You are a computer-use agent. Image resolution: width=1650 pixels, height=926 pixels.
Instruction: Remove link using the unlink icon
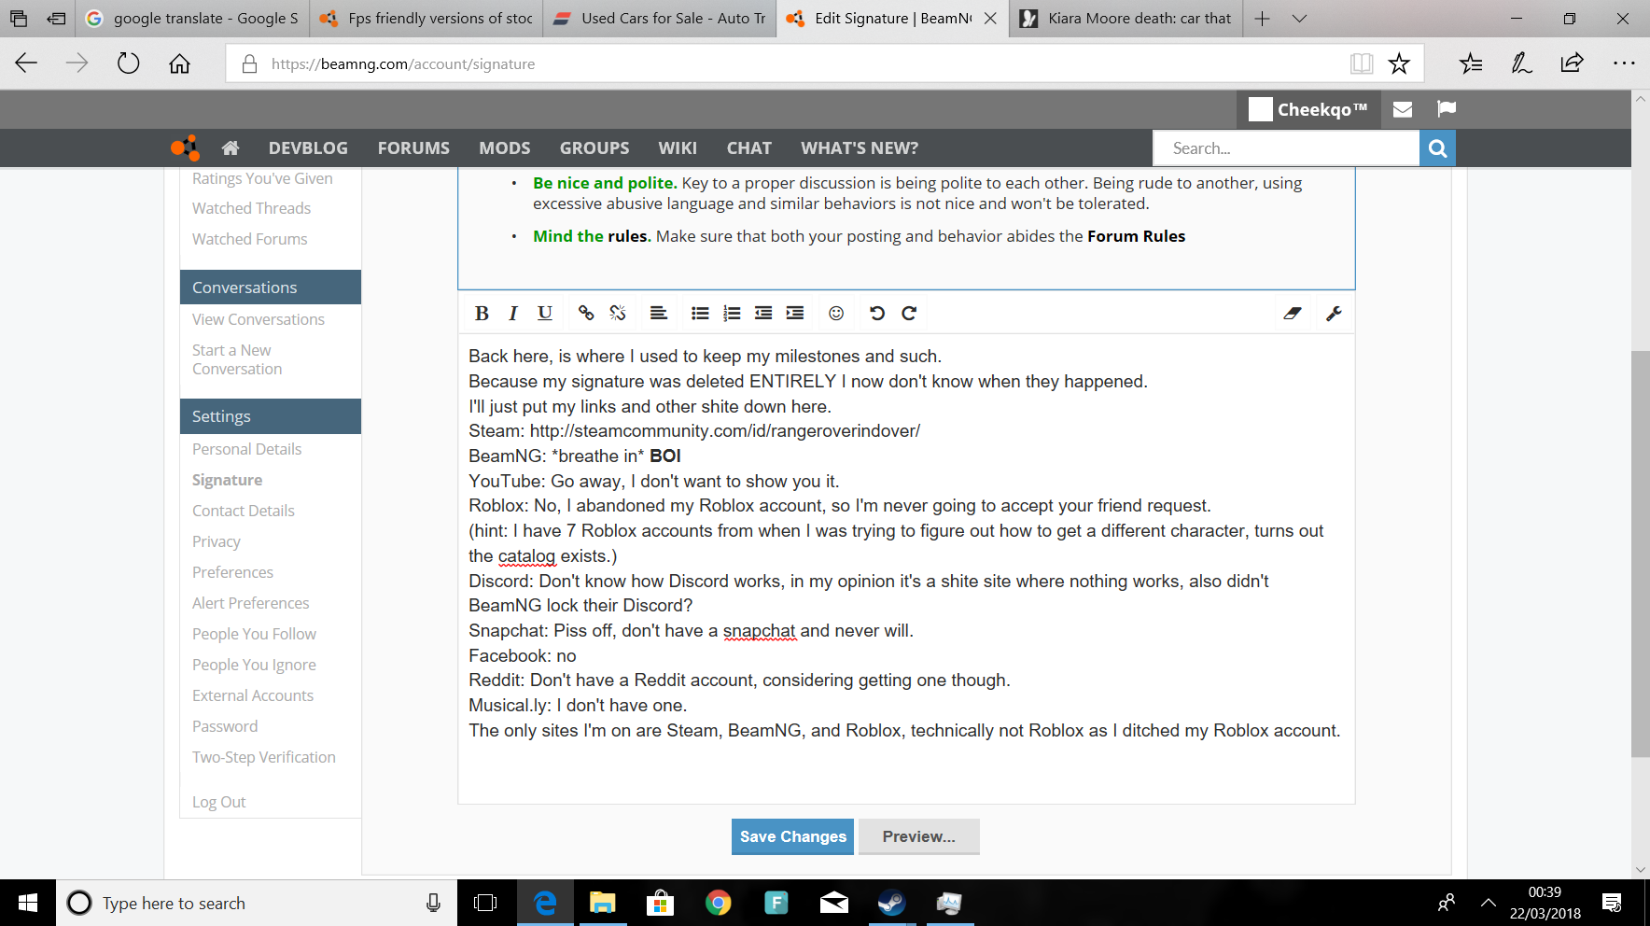click(618, 314)
